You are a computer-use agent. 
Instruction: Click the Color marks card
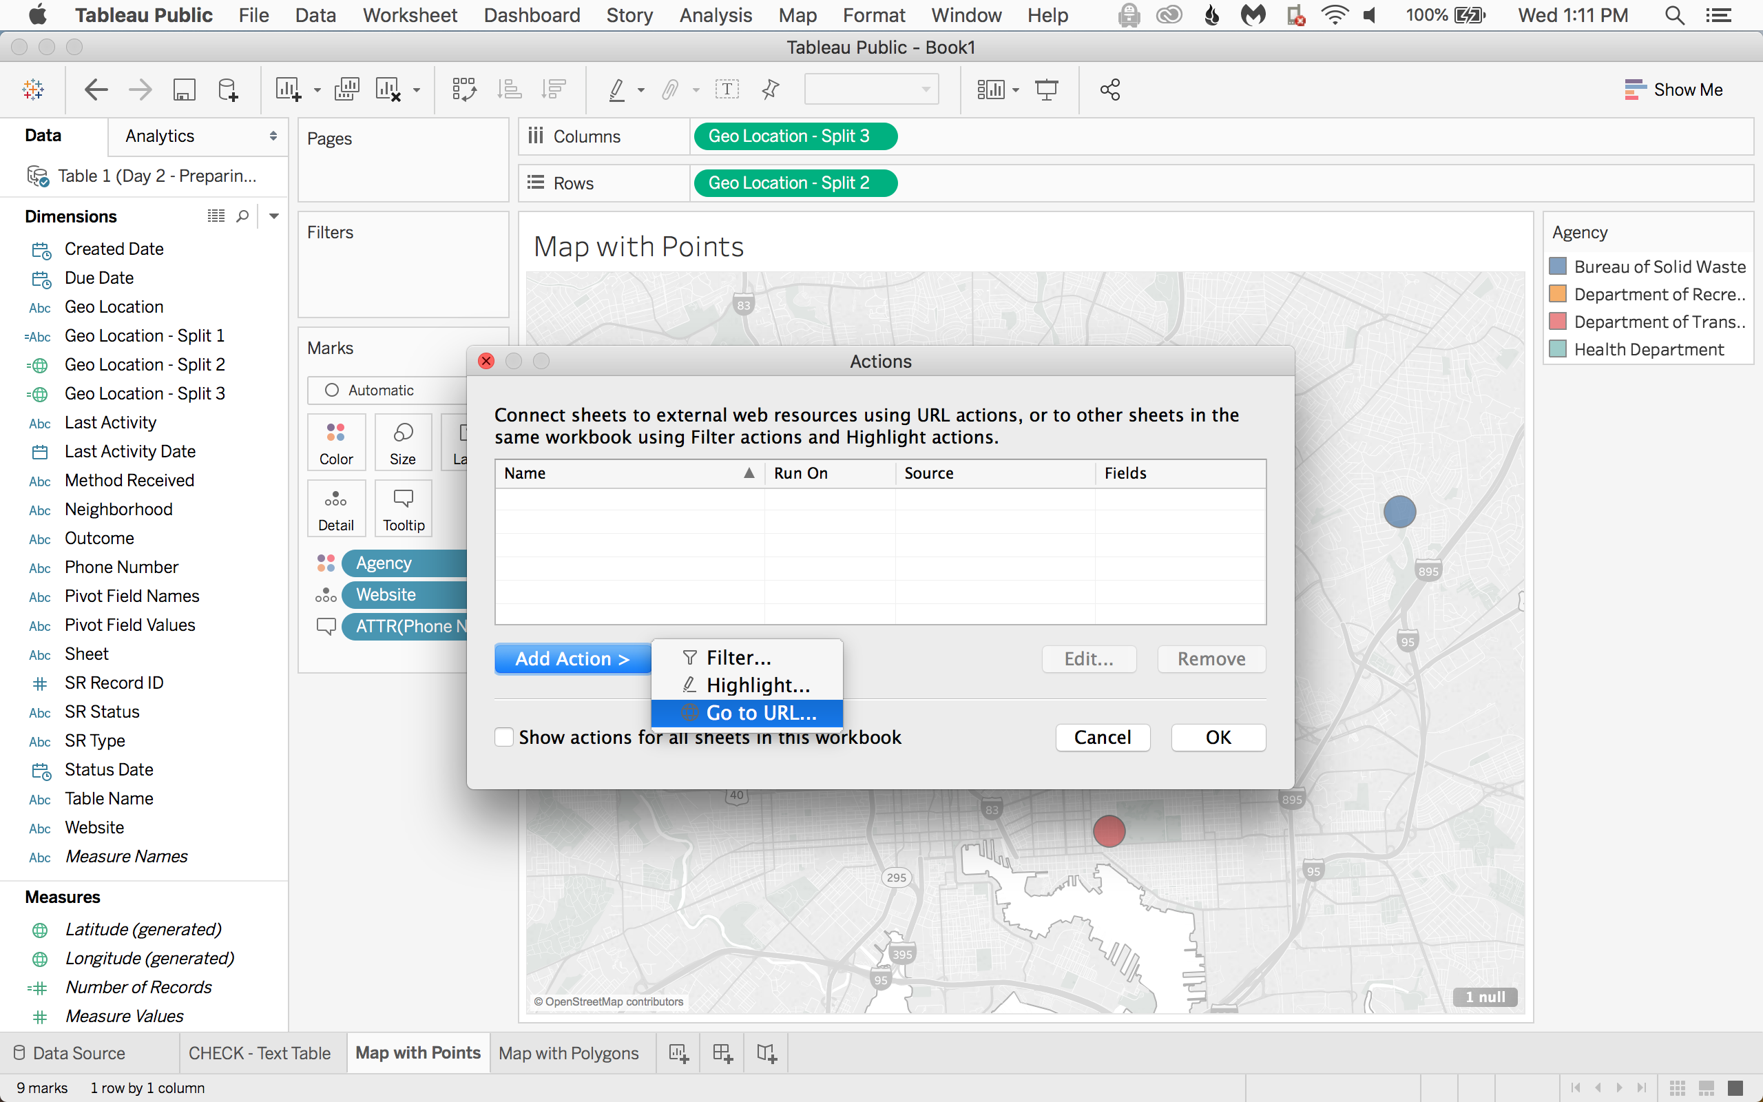336,442
